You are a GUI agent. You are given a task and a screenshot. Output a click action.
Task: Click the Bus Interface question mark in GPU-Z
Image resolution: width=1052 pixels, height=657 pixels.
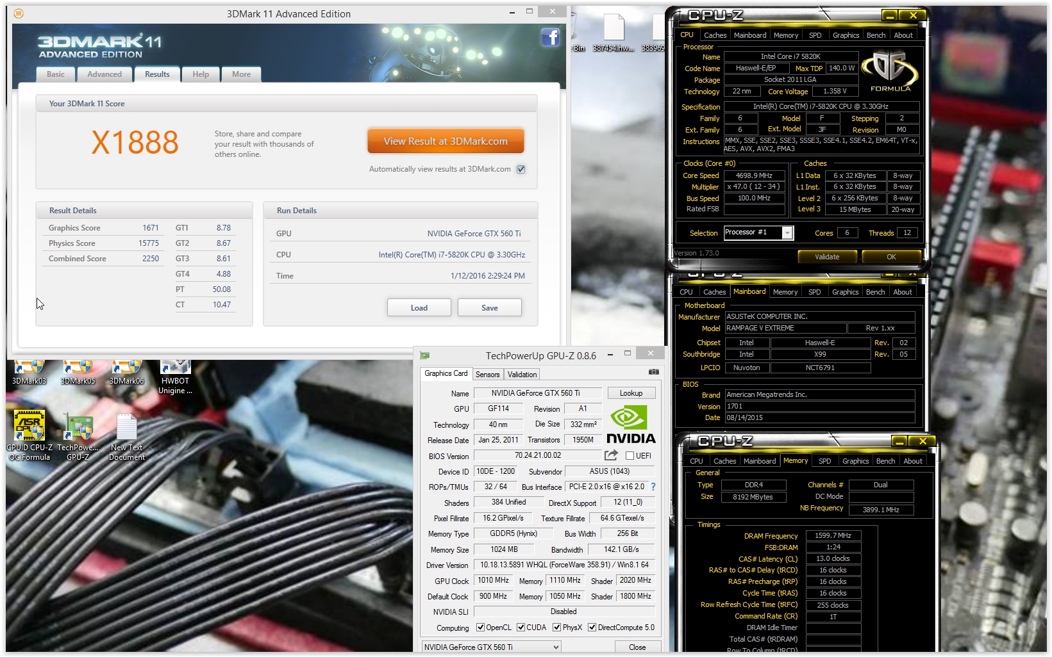(x=653, y=487)
